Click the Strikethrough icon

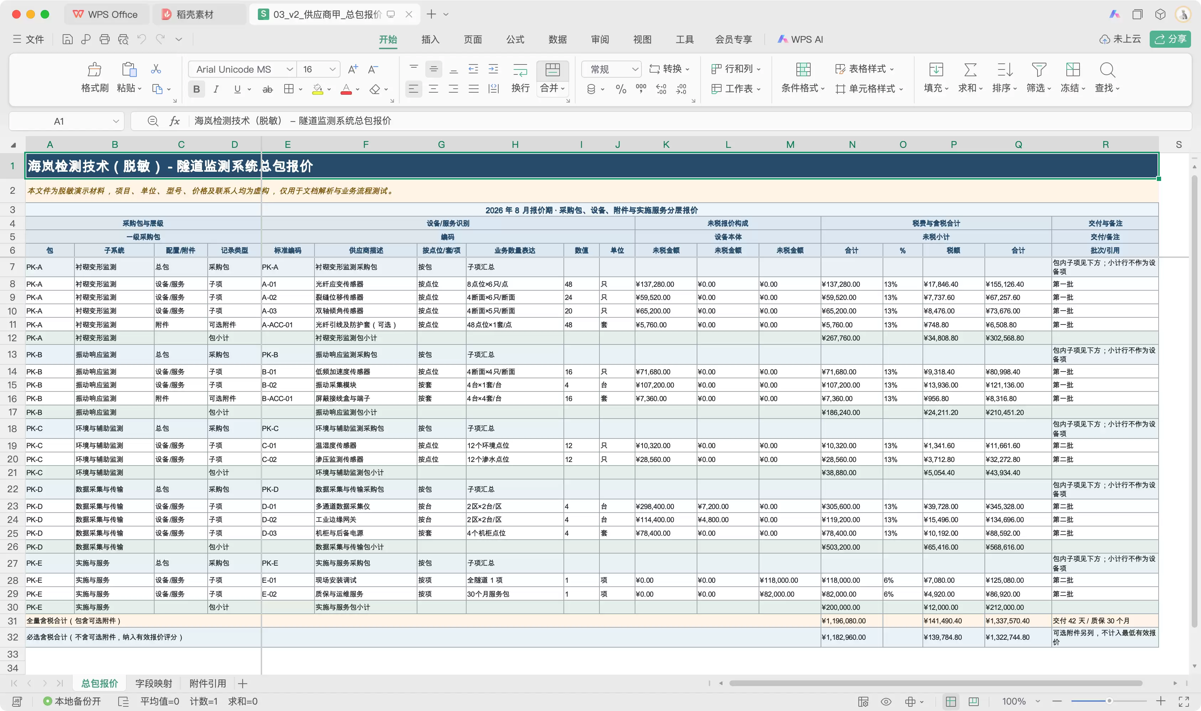268,89
